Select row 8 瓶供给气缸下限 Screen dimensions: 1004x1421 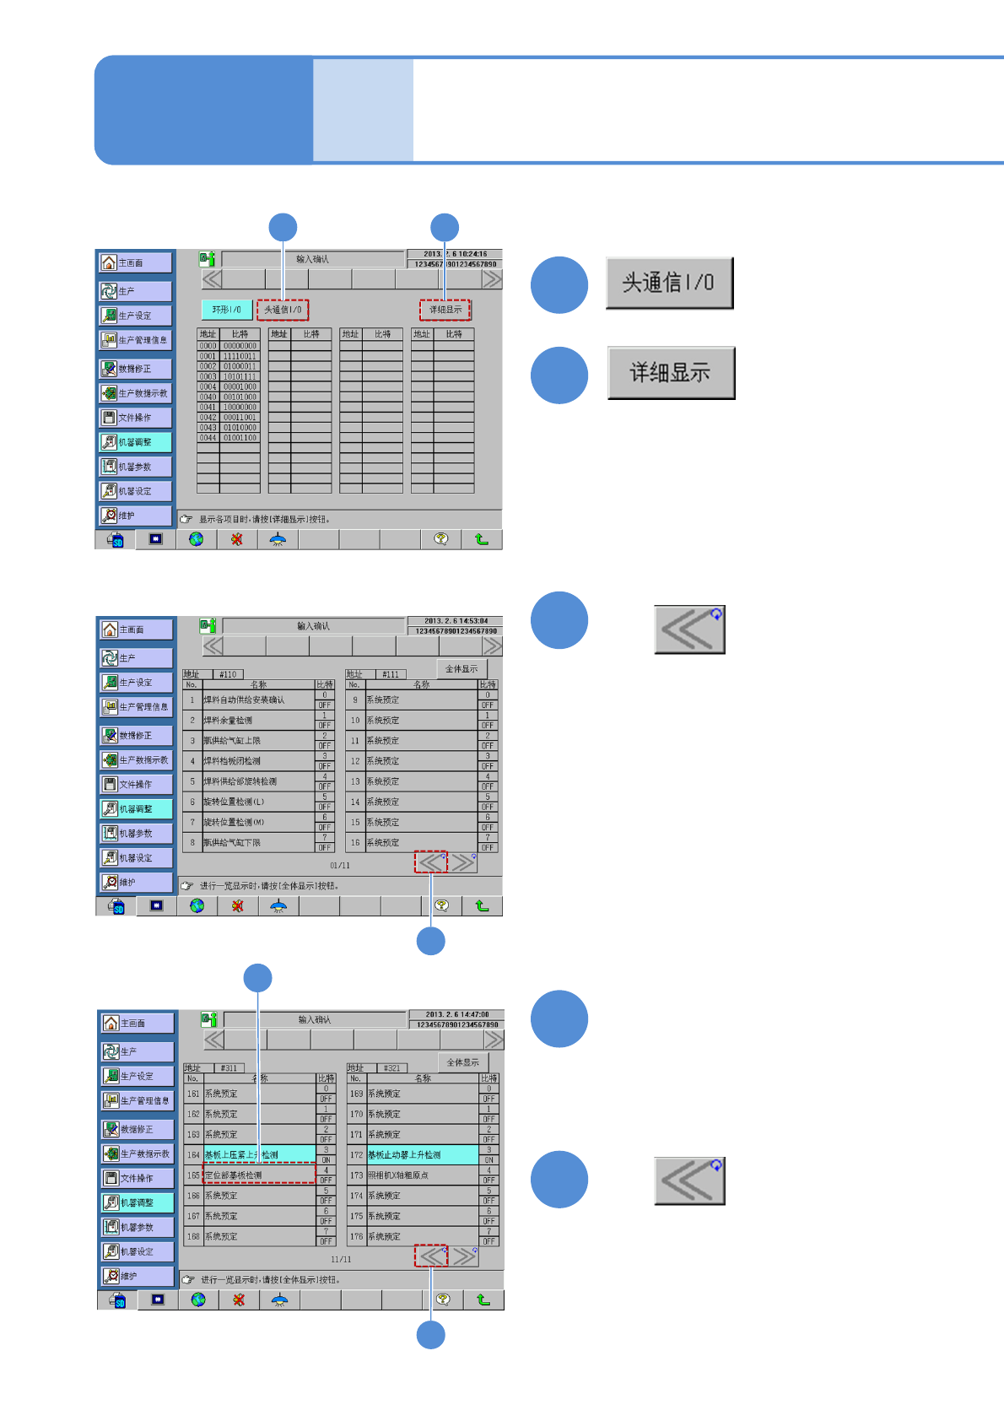click(x=258, y=842)
